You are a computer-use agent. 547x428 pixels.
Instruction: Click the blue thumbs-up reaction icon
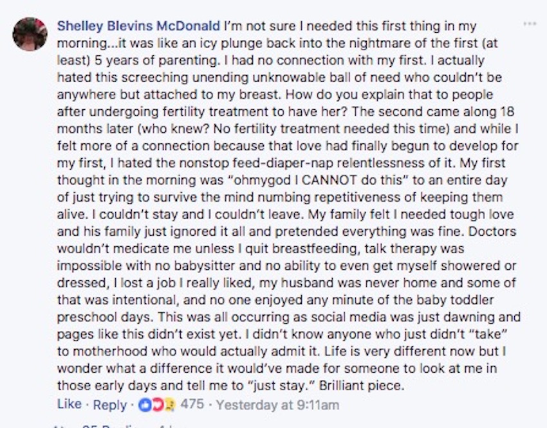(x=144, y=405)
